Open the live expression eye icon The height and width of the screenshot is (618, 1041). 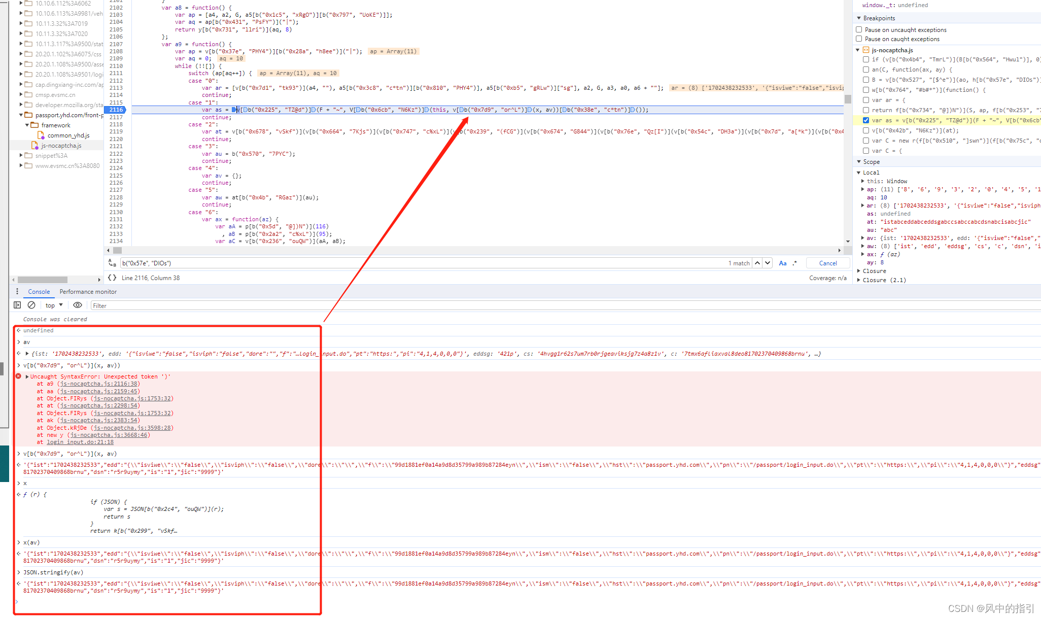tap(78, 305)
